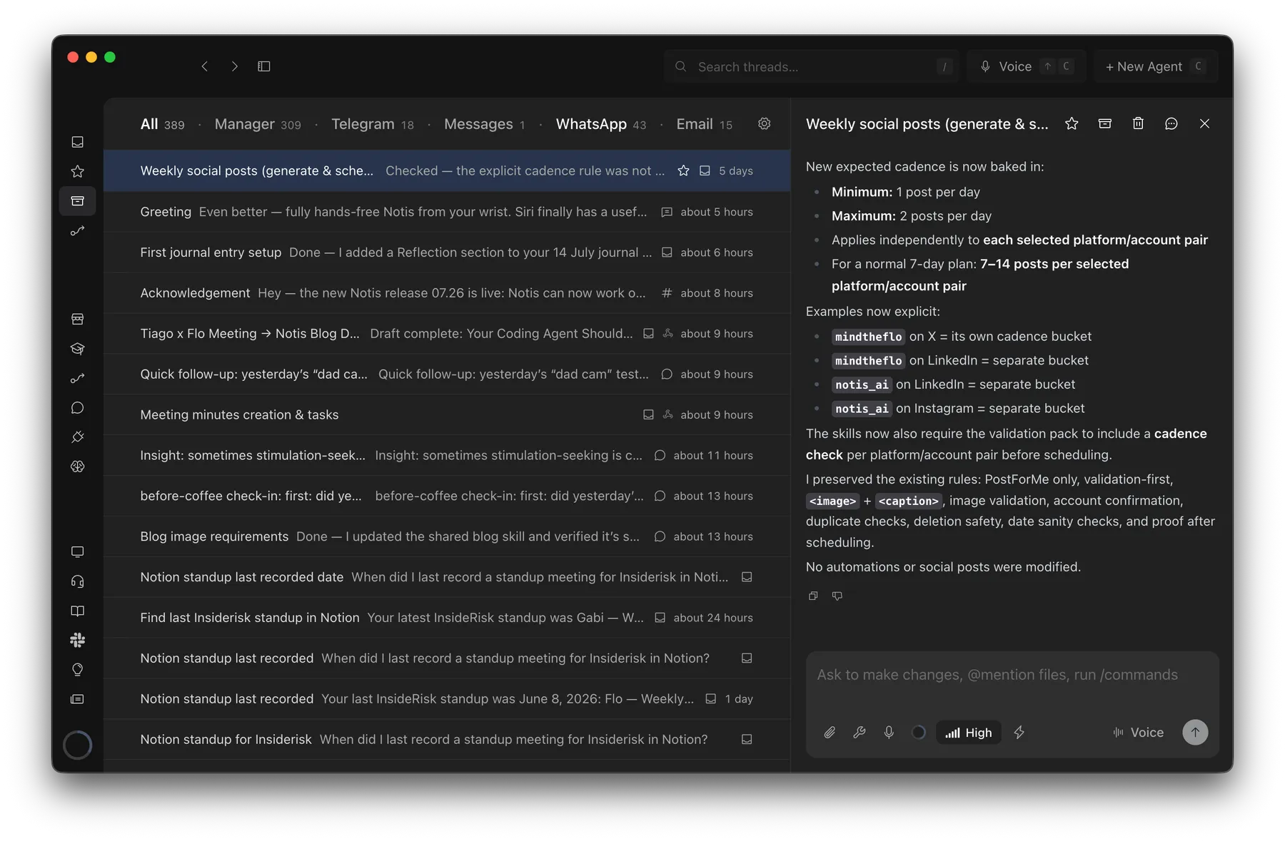The height and width of the screenshot is (841, 1285).
Task: Open tools wrench icon in composer
Action: click(860, 733)
